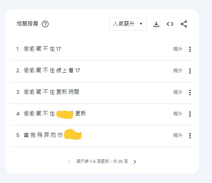
Task: Click the share icon
Action: tap(184, 24)
